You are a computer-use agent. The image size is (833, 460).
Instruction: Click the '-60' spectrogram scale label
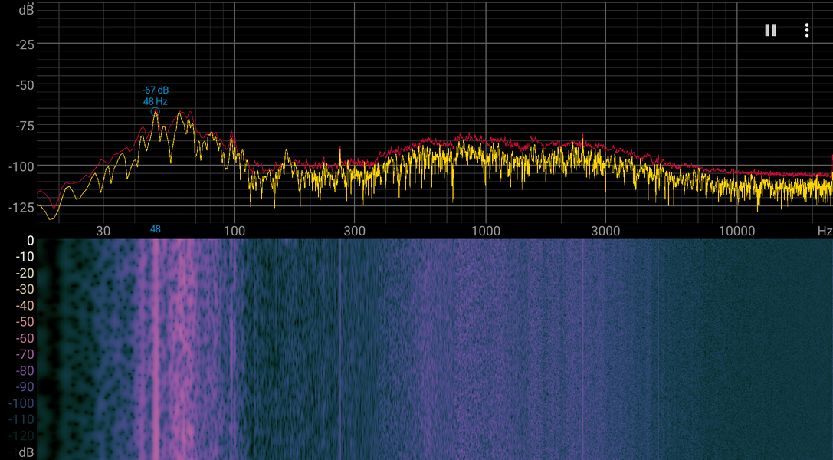(25, 338)
